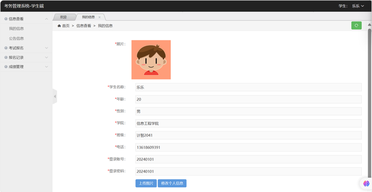Click the 登录账号 input field

point(248,160)
